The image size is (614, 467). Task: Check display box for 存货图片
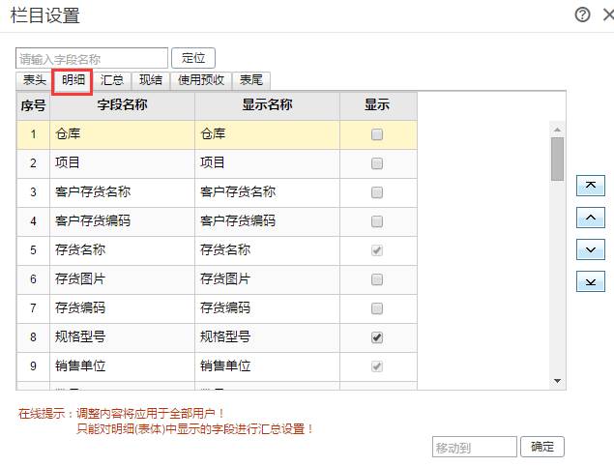(377, 279)
